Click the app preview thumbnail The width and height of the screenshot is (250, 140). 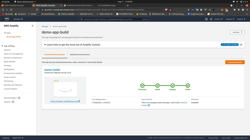point(65,88)
